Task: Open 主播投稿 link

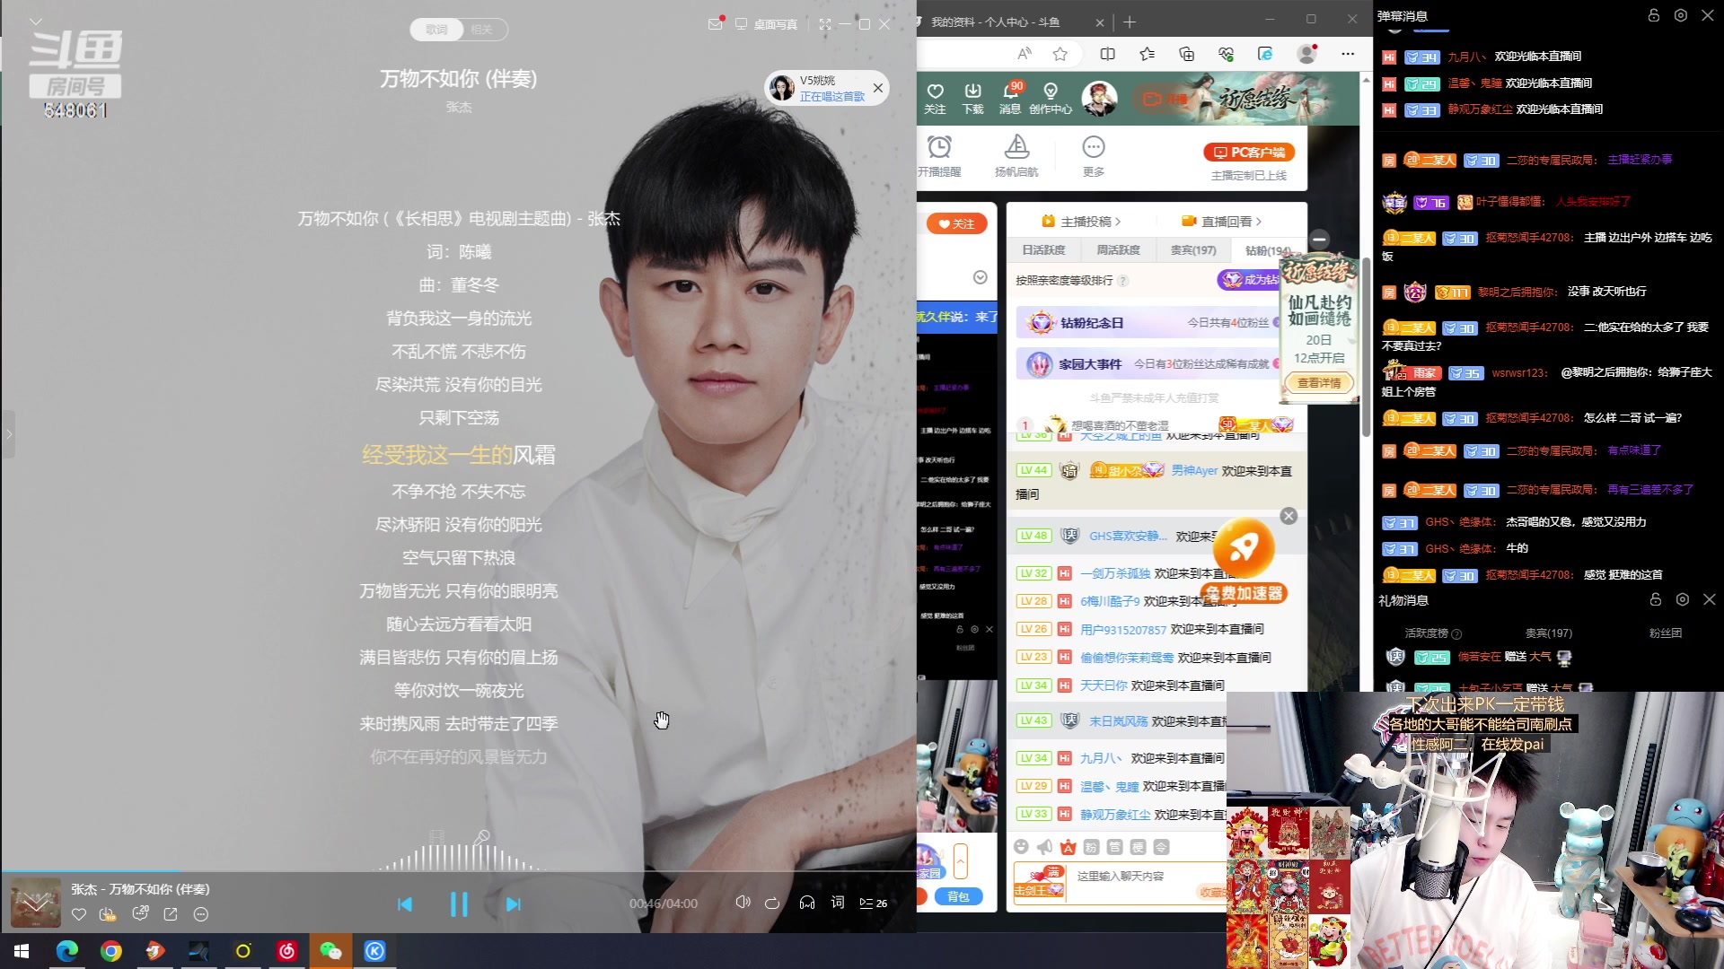Action: (x=1081, y=221)
